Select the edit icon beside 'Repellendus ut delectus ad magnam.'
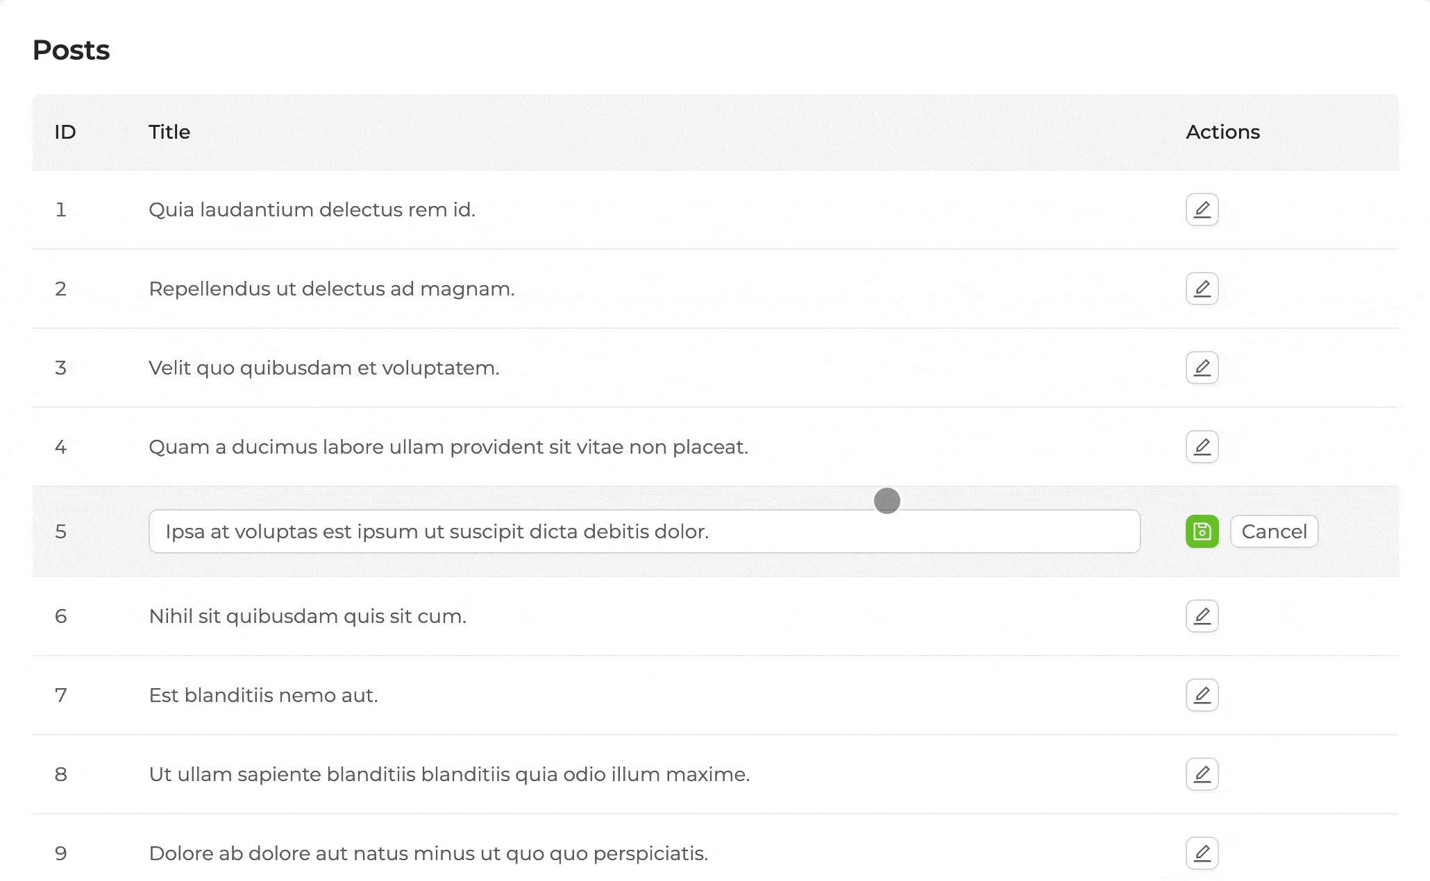Viewport: 1430px width, 881px height. [1202, 289]
